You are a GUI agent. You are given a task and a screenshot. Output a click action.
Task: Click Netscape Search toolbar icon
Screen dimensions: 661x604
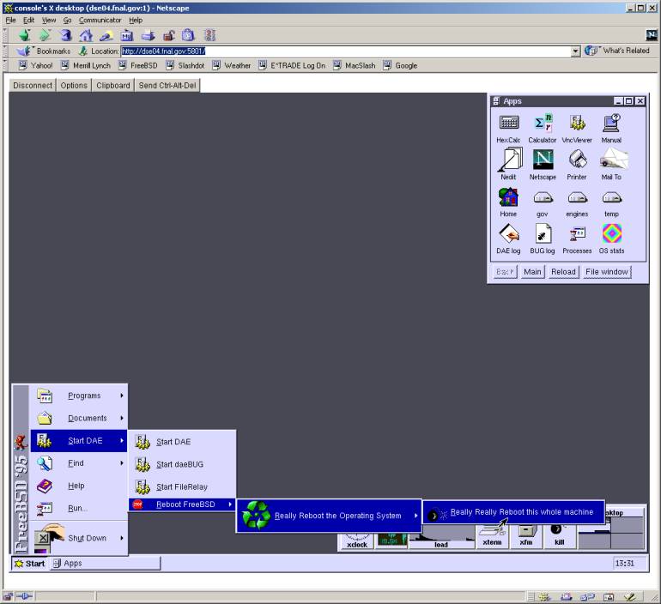(106, 36)
